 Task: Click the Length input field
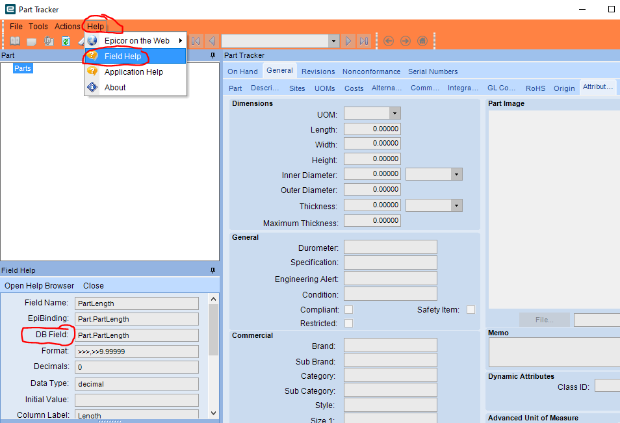point(372,129)
